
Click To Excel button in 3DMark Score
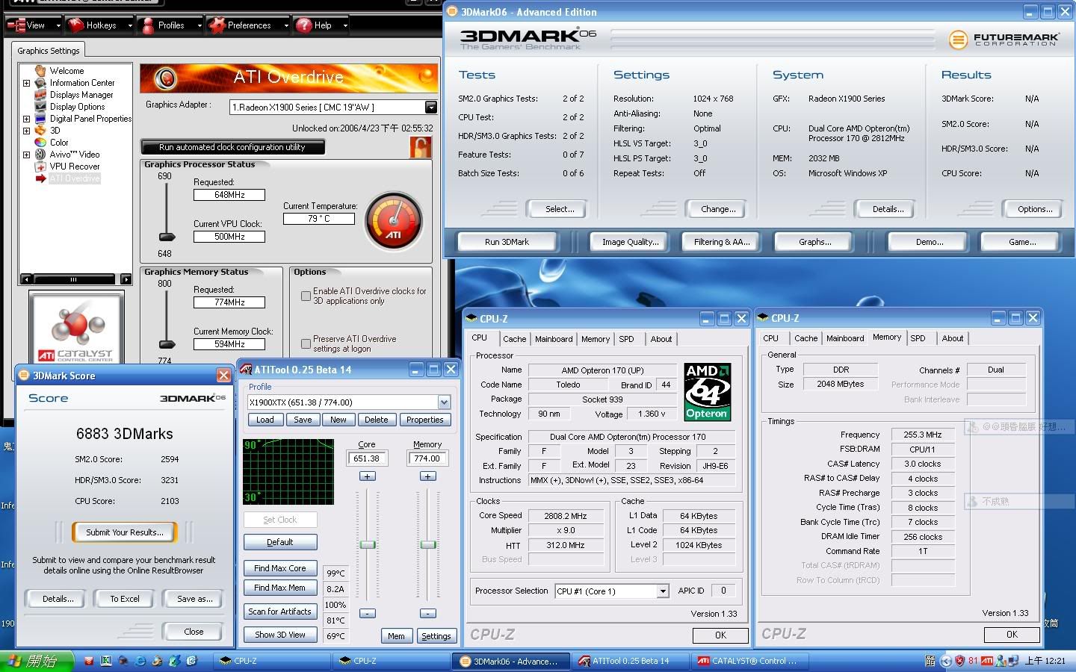(124, 599)
